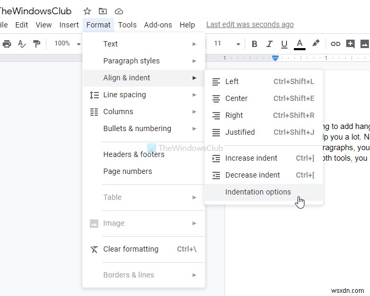Screen dimensions: 370x296
Task: Click the Clear formatting icon
Action: [94, 249]
